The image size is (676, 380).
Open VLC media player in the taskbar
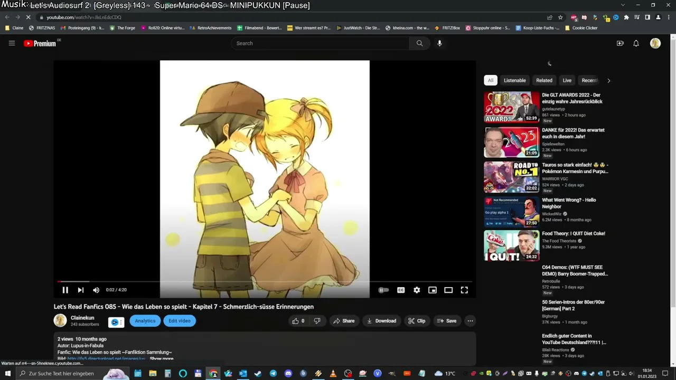click(333, 373)
